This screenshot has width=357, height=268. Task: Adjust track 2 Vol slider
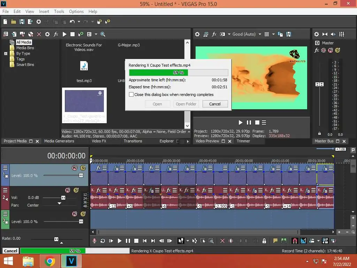(x=63, y=198)
